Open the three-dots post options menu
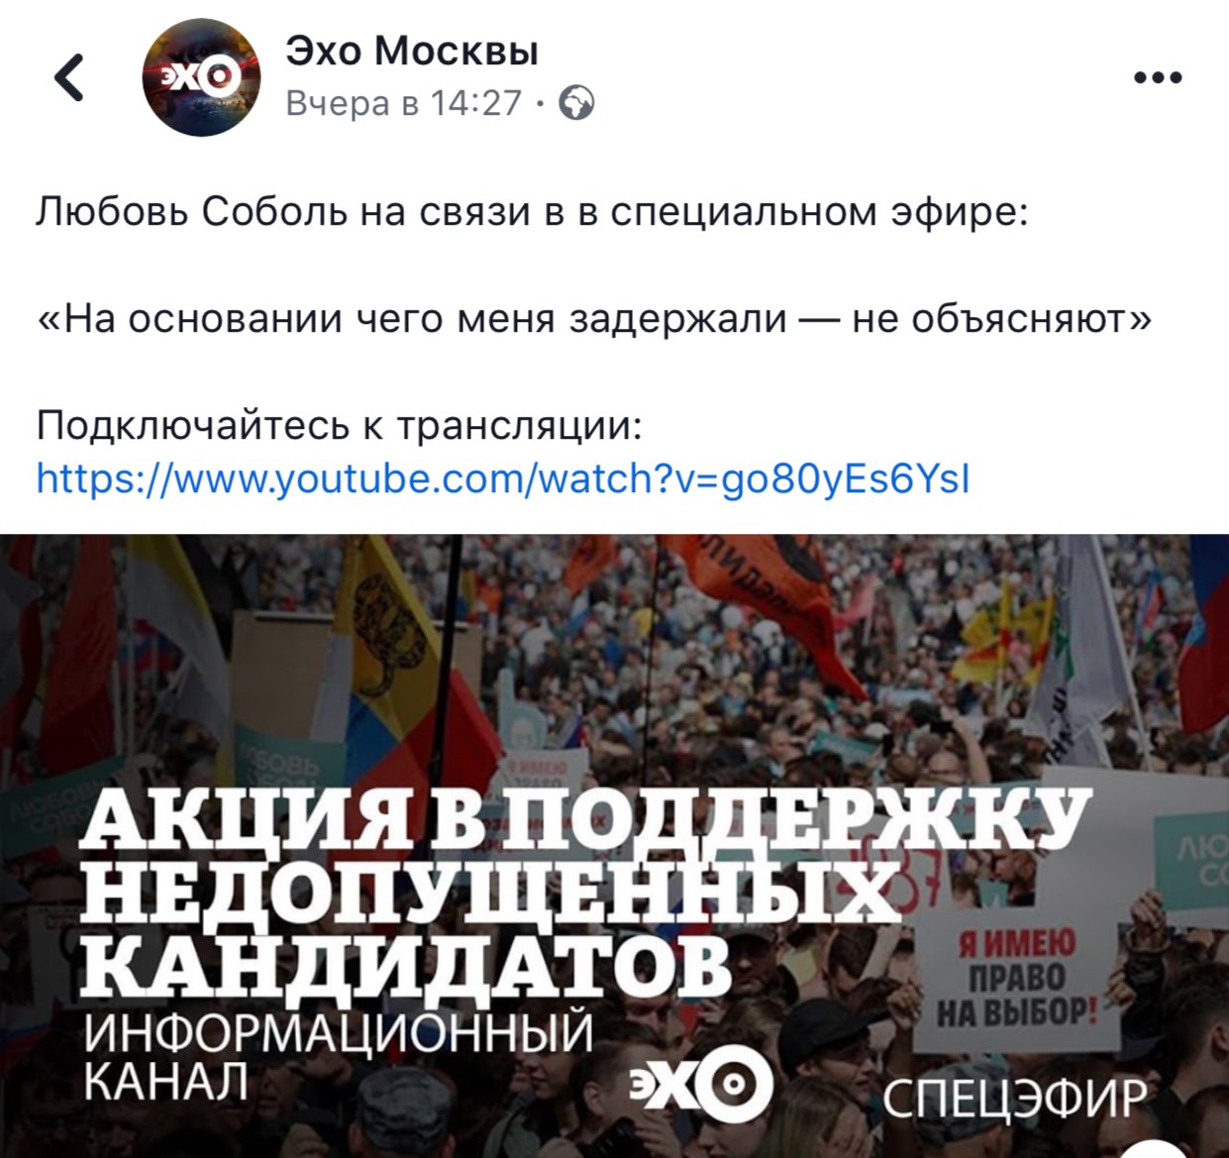1229x1158 pixels. click(1158, 77)
